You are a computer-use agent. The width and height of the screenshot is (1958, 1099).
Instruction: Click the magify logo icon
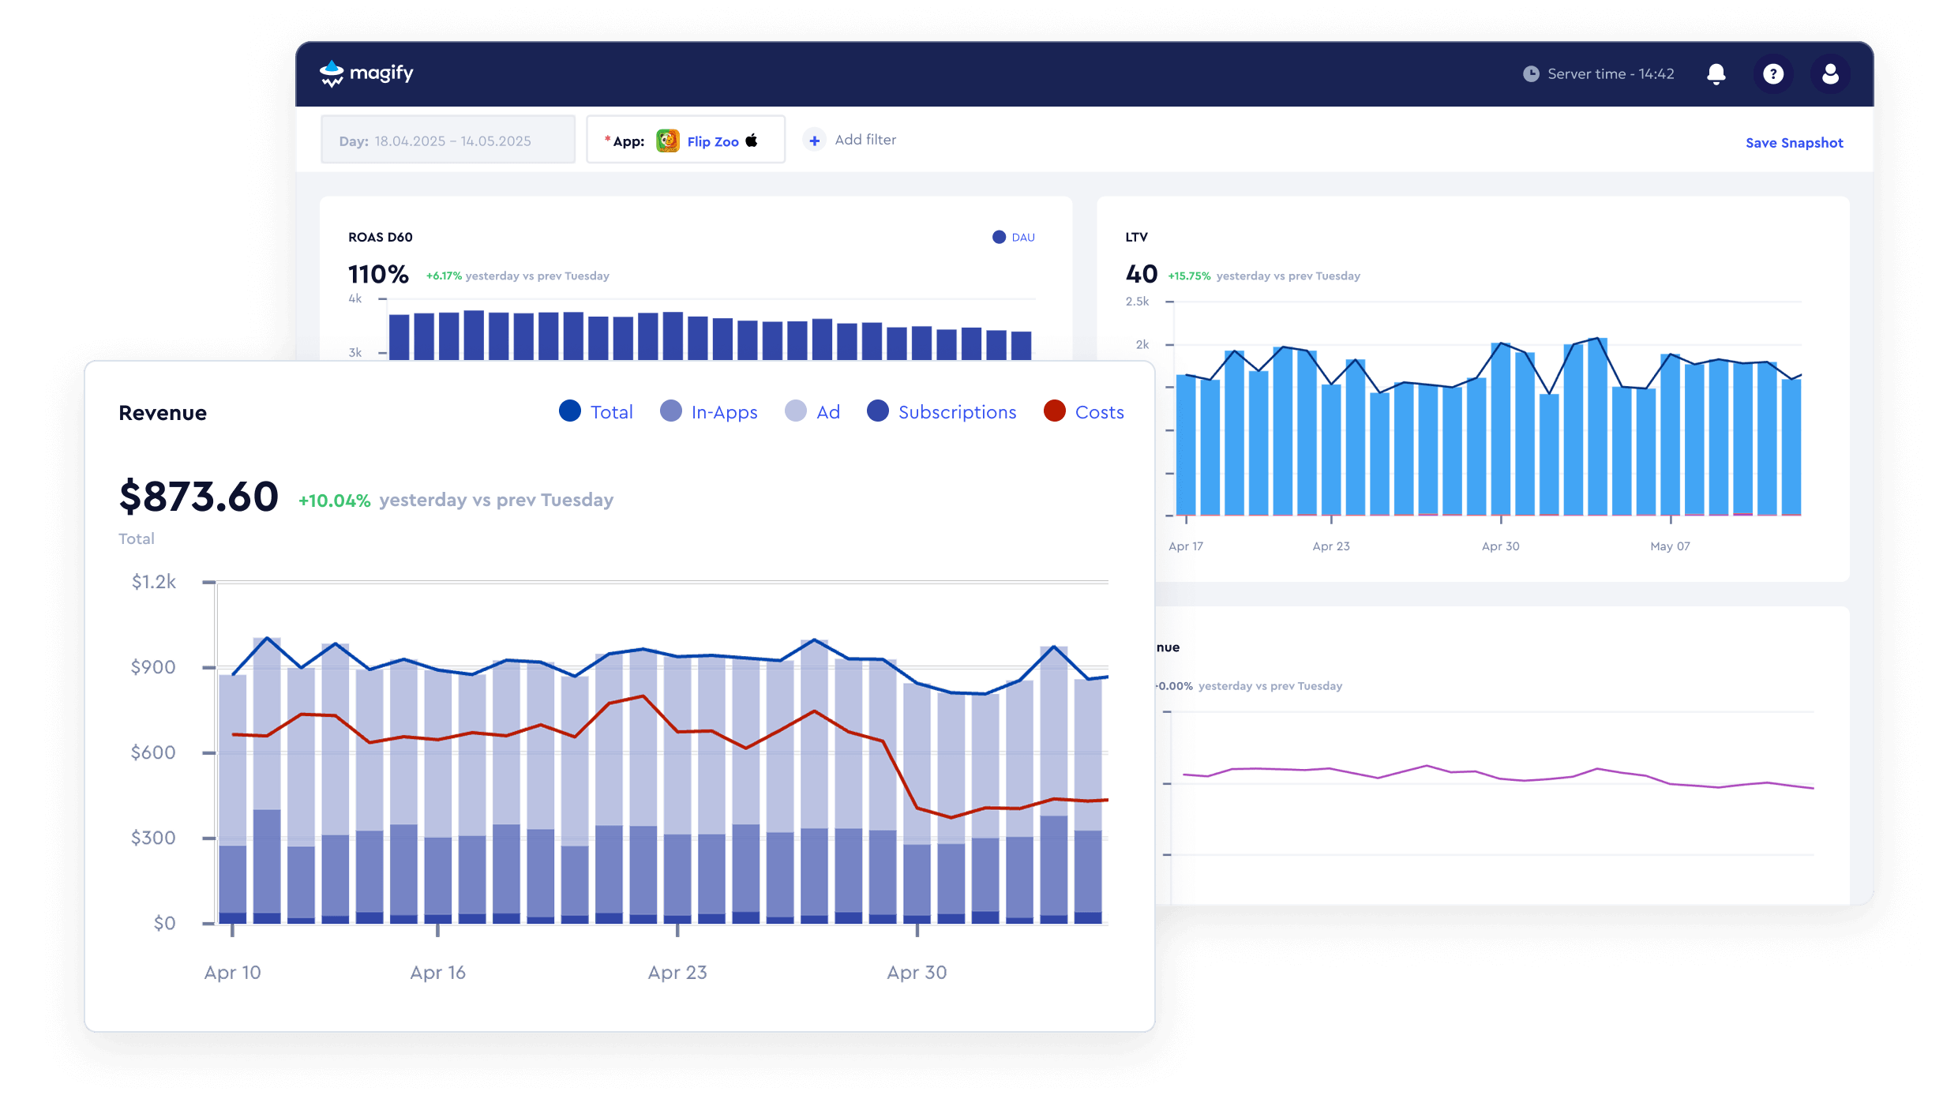click(x=332, y=73)
